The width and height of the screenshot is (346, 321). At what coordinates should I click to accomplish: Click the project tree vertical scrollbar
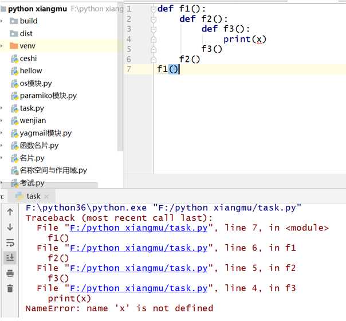click(120, 77)
